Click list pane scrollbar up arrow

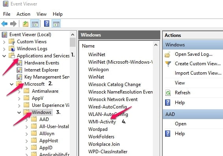[x=156, y=45]
